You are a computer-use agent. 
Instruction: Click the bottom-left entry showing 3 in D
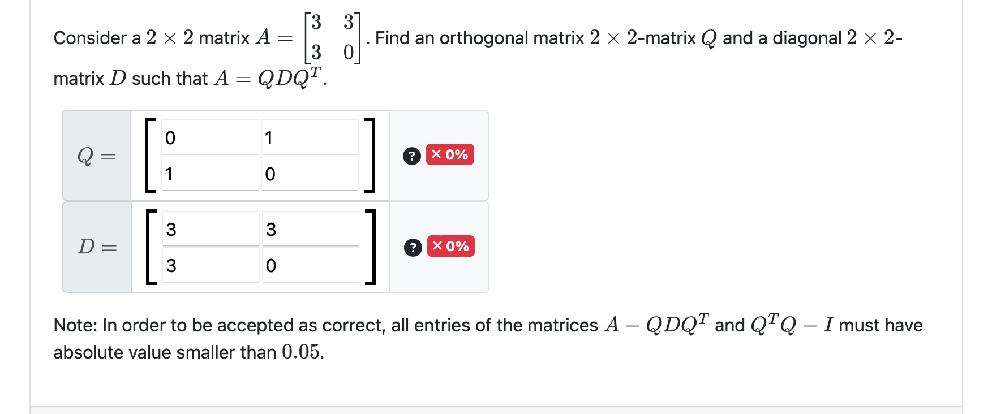pos(209,265)
